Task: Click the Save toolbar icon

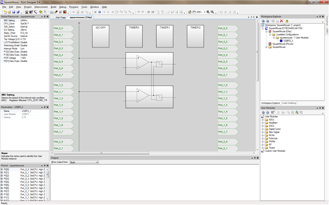Action: [x=14, y=12]
